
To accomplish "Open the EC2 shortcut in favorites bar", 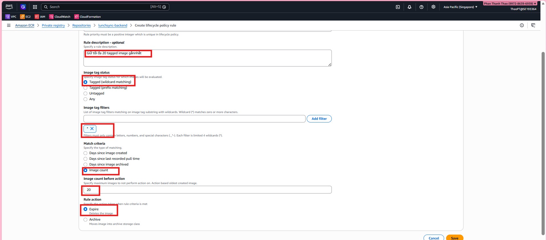I will (x=25, y=17).
